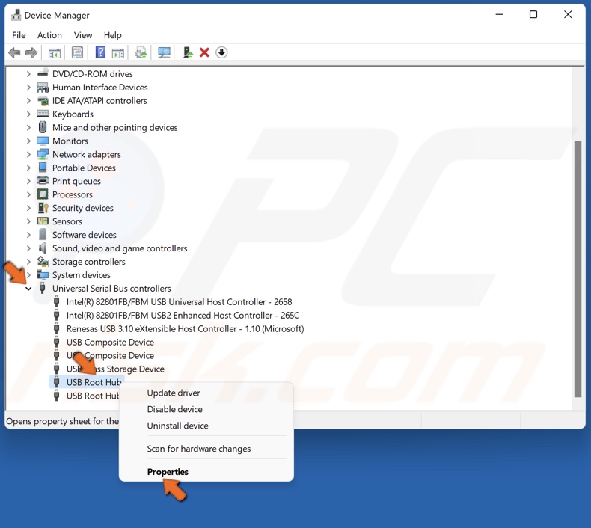Click the Print queues printer icon

[43, 181]
